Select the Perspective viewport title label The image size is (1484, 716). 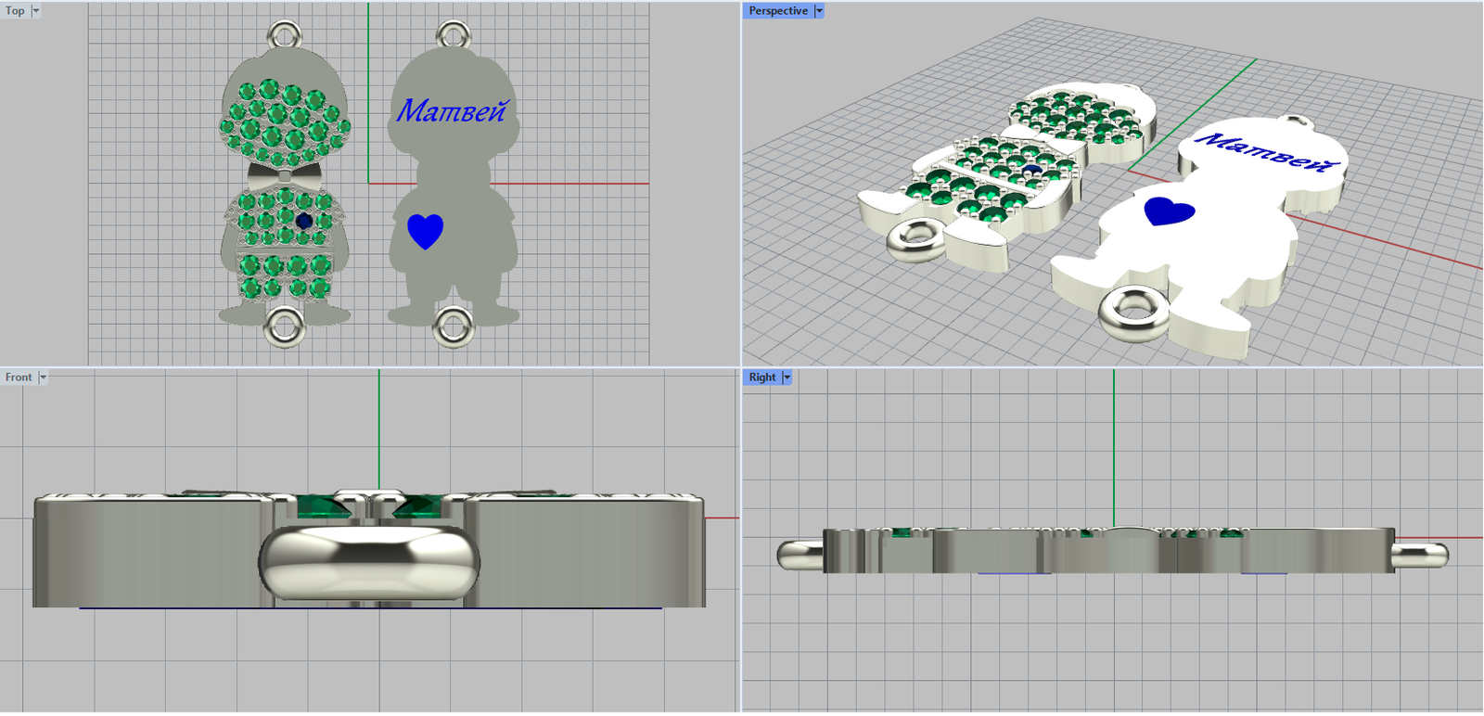[778, 11]
